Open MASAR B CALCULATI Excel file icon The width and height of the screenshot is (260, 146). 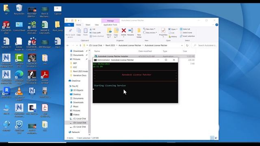click(45, 27)
